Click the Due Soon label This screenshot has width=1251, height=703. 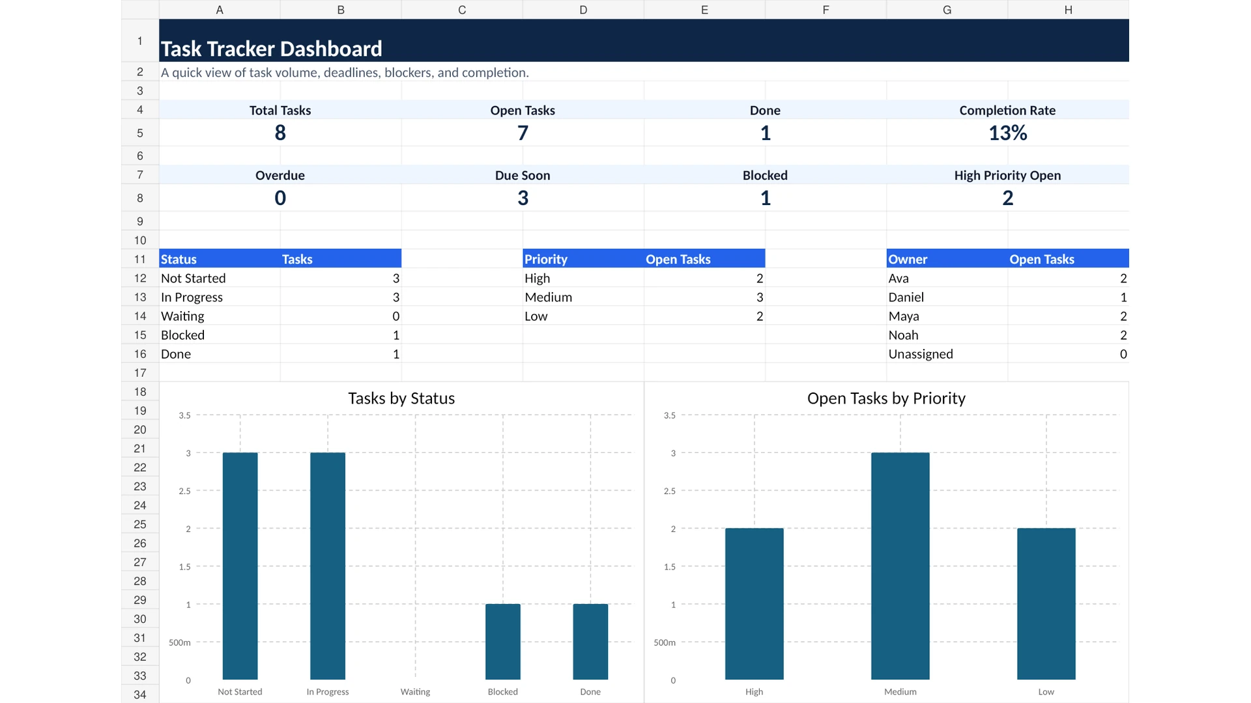(523, 175)
